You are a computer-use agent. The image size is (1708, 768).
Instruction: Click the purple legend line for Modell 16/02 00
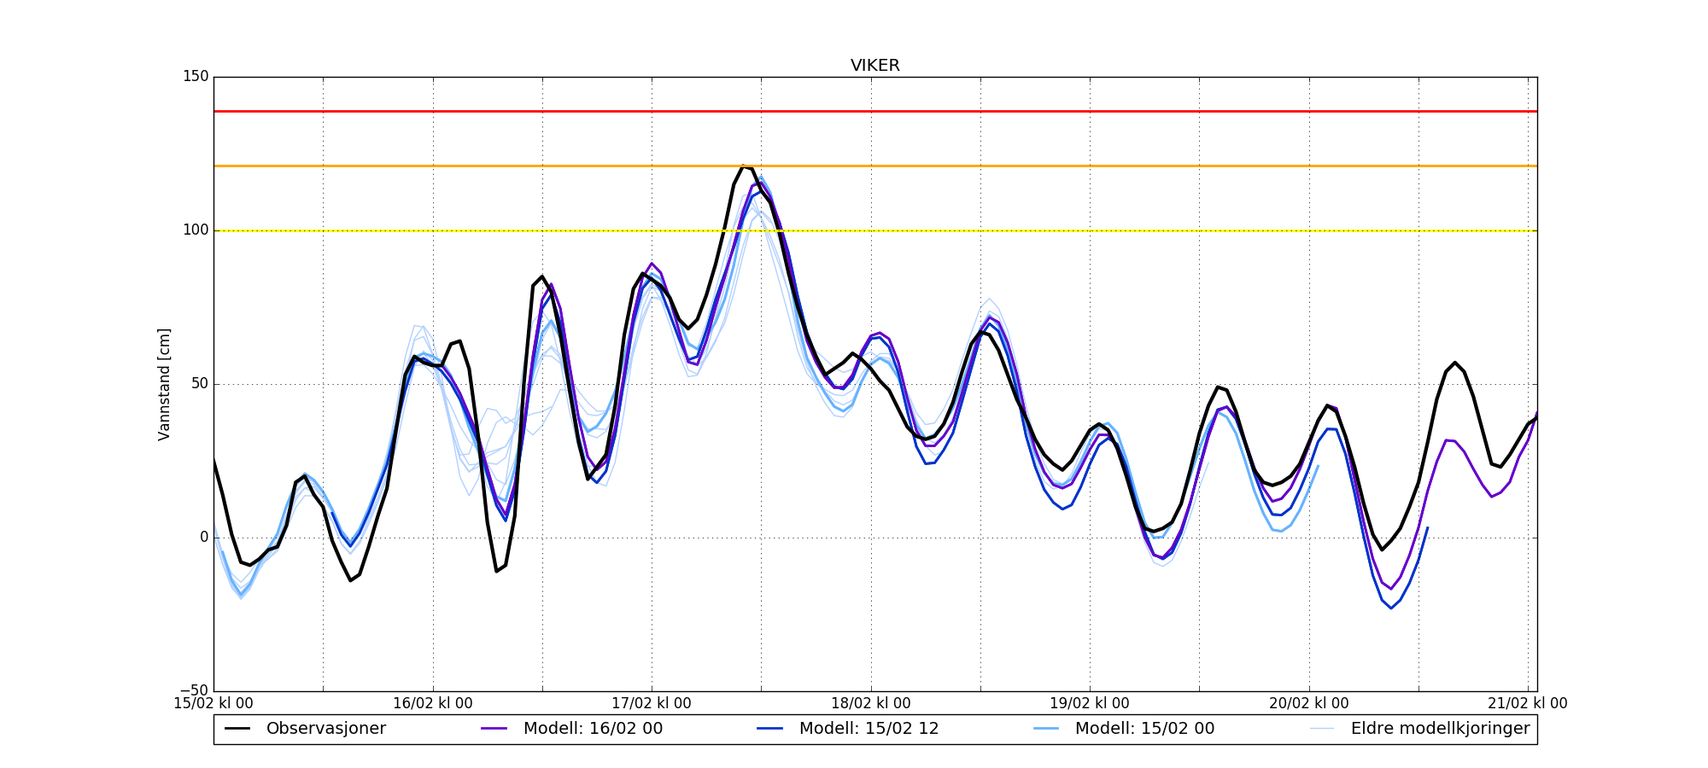coord(494,729)
